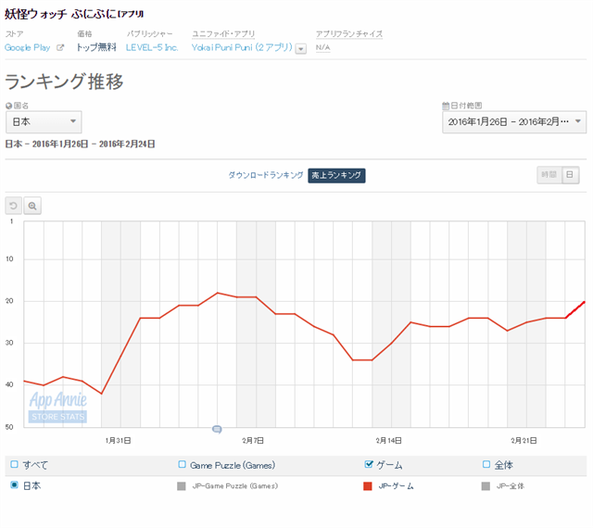Click the JP-全体 legend label

511,486
